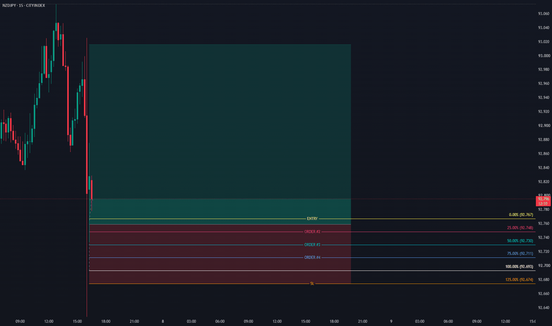The image size is (552, 326).
Task: Click the 92.940 price axis label
Action: pos(544,98)
